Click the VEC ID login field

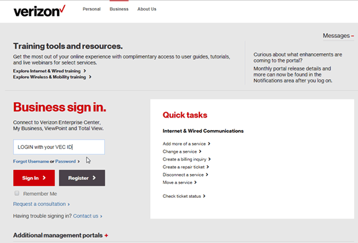pos(59,147)
